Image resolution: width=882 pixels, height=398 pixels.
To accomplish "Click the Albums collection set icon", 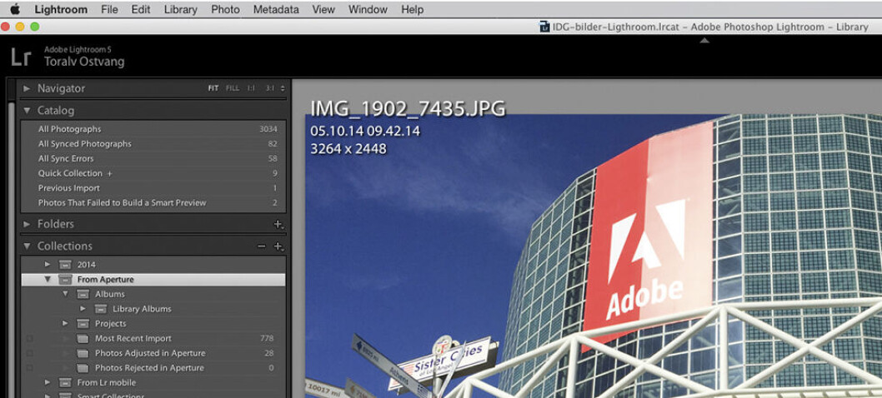I will [83, 294].
